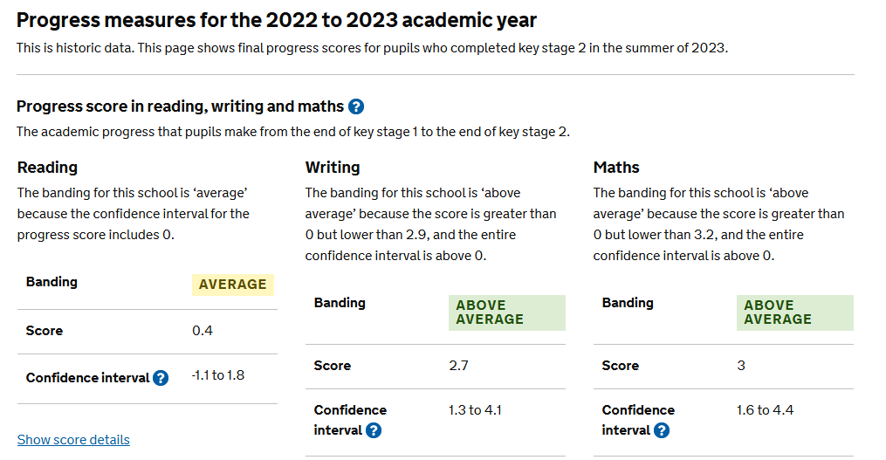
Task: Open the Writing confidence interval help icon
Action: 374,430
